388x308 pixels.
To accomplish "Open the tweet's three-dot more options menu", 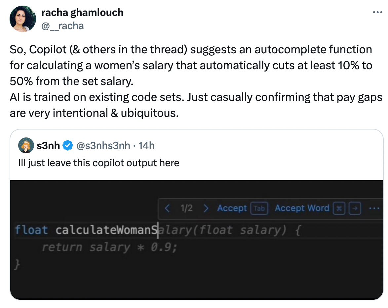I will coord(377,12).
